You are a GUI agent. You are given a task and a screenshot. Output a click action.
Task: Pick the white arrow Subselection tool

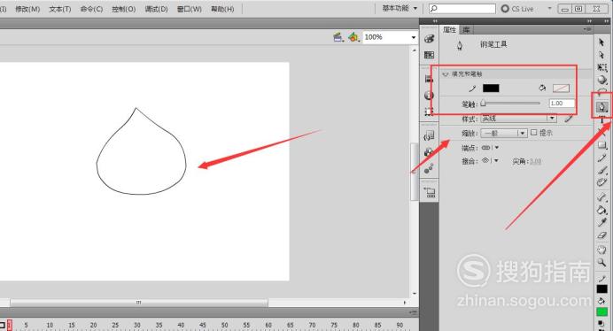pos(601,55)
